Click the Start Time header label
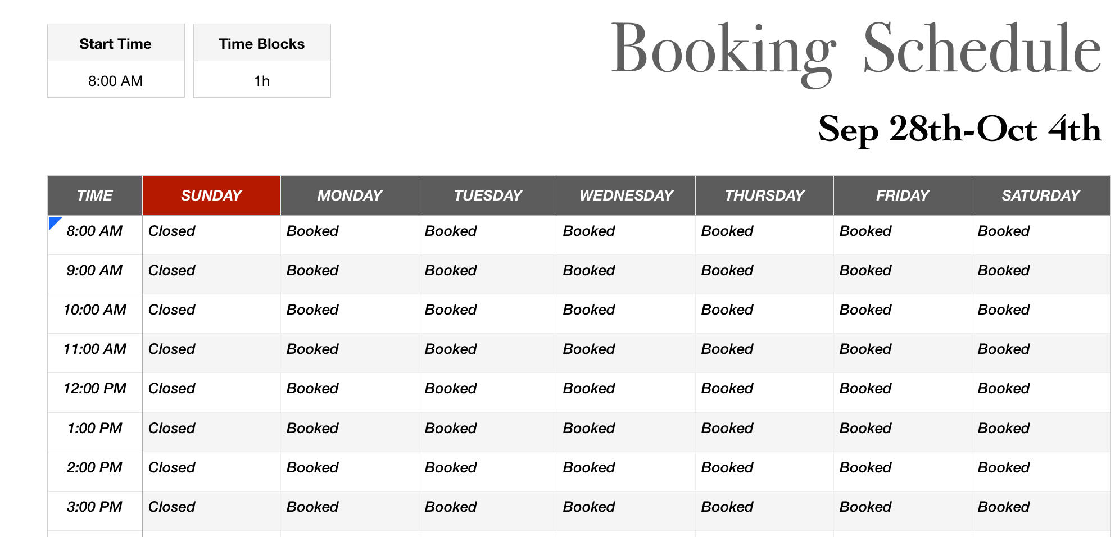 click(116, 44)
